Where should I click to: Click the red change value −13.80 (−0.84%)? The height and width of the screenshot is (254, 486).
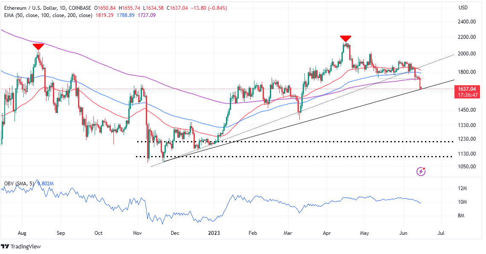[x=208, y=8]
